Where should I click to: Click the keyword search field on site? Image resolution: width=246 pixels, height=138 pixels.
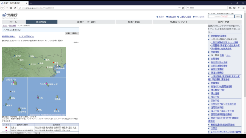tap(221, 16)
